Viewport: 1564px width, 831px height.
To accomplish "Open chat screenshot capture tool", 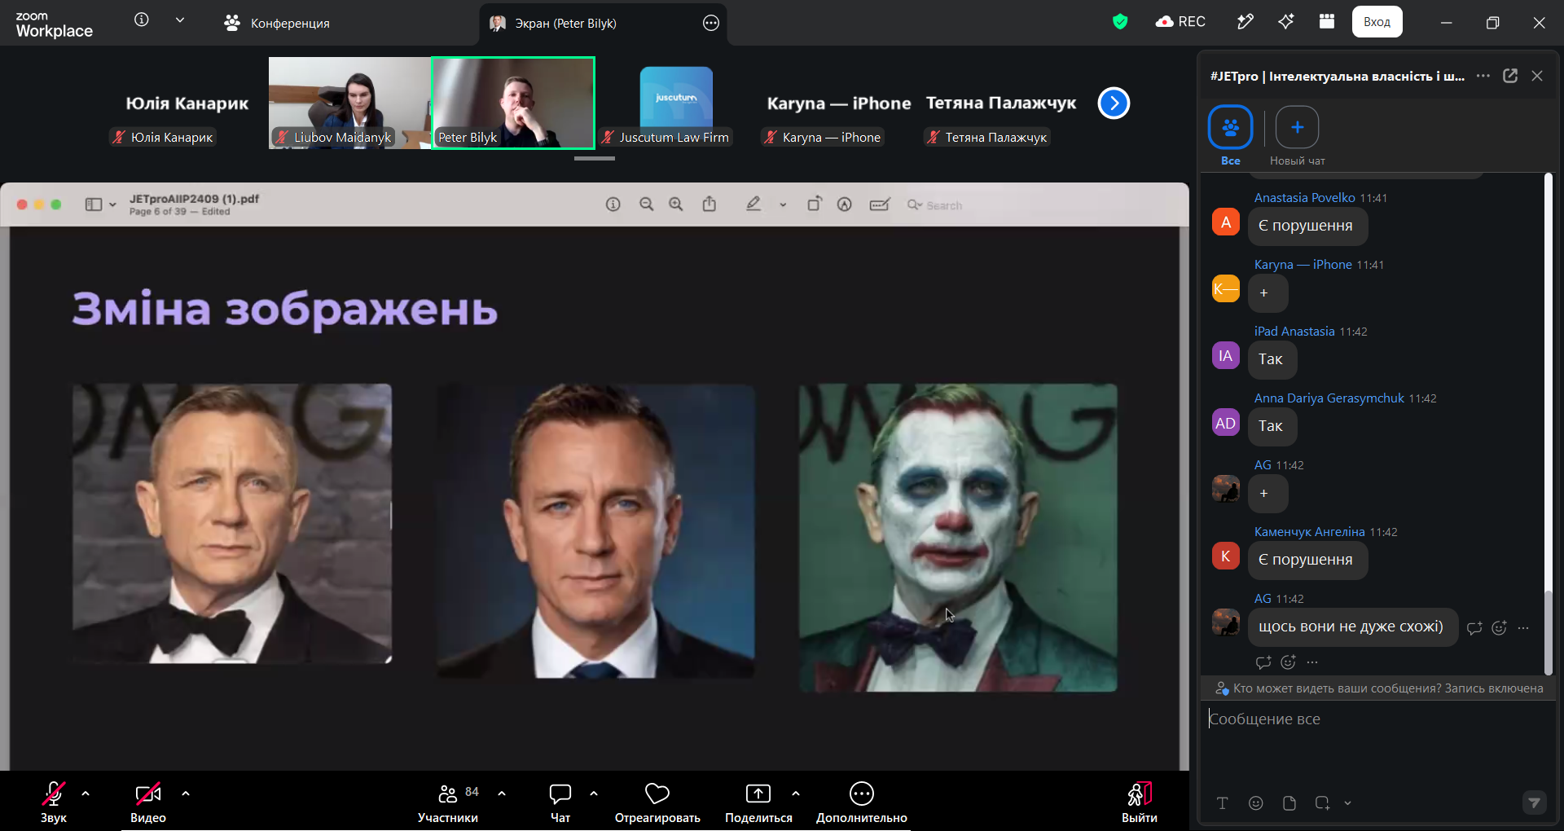I will 1322,803.
